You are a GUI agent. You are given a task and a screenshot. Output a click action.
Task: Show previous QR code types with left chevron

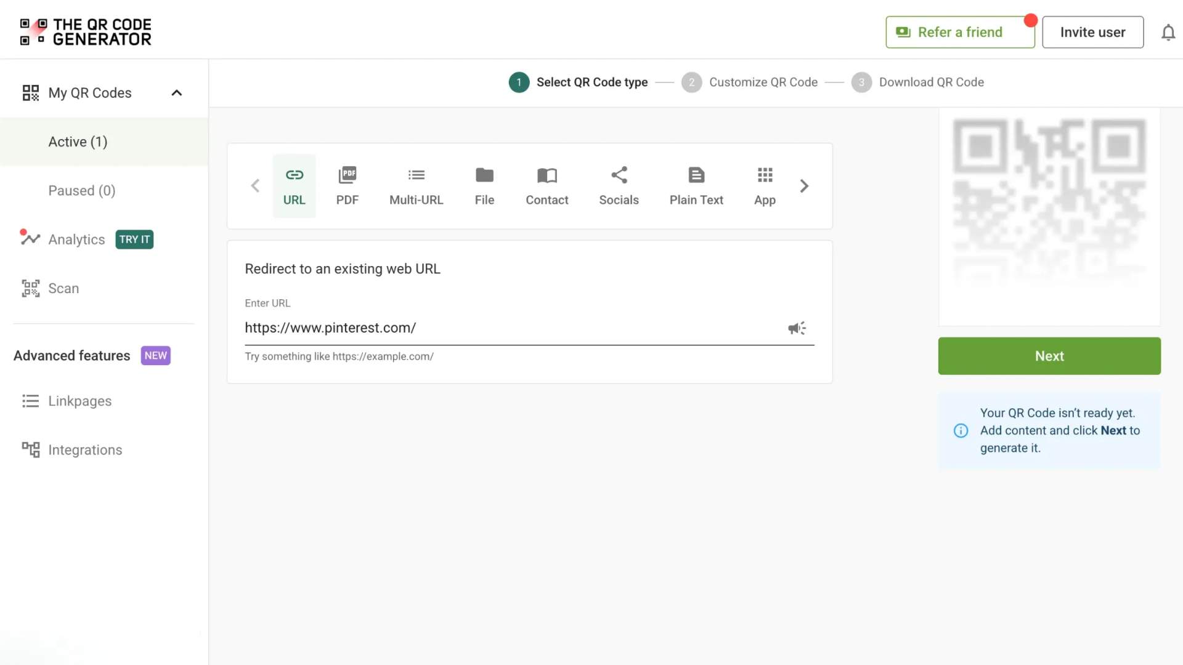coord(255,186)
